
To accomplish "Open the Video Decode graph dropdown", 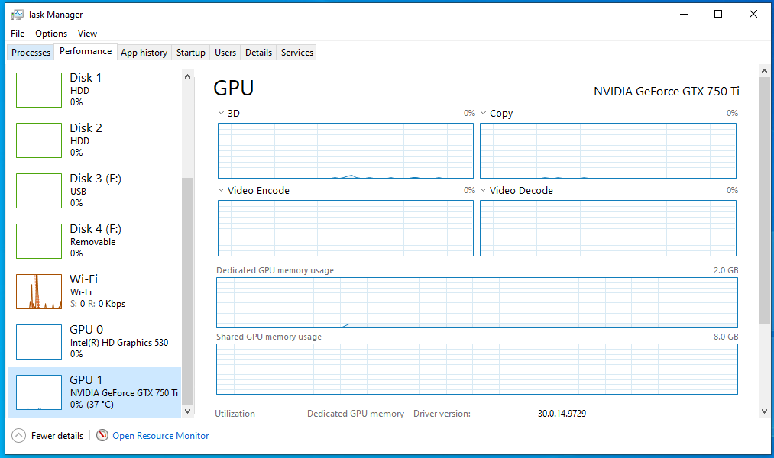I will coord(482,190).
